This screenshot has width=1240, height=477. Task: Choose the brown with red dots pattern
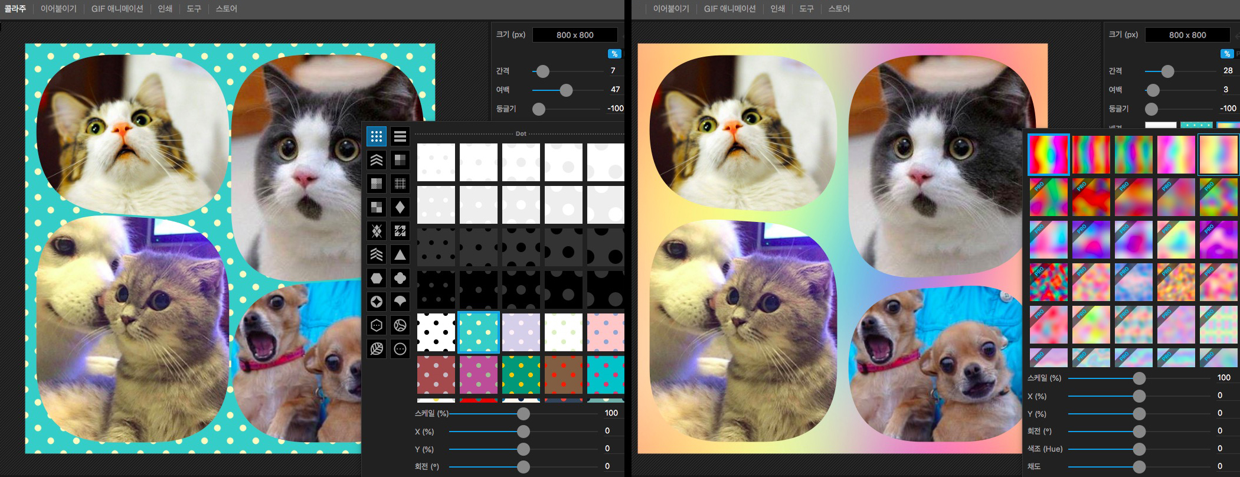(564, 375)
